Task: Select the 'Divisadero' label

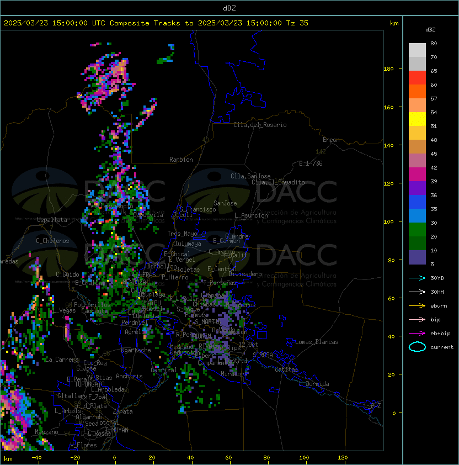Action: click(x=245, y=274)
